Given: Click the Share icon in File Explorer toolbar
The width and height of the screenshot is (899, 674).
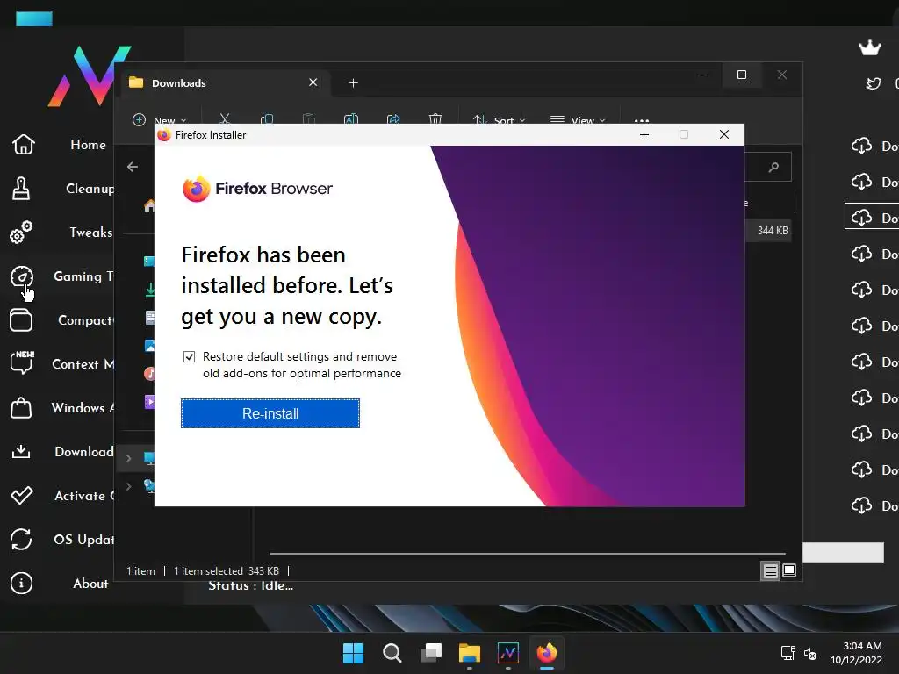Looking at the screenshot, I should pos(393,119).
